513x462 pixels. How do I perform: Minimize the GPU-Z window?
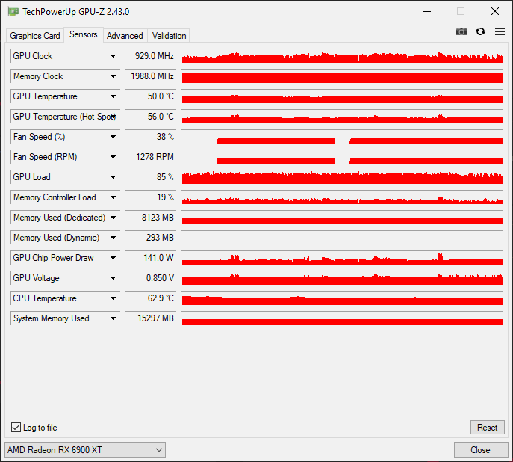pyautogui.click(x=427, y=11)
